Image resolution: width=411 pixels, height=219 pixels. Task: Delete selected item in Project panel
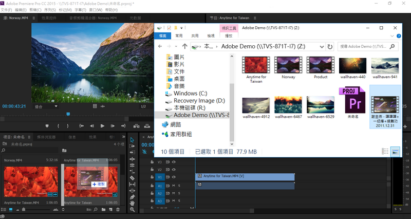pyautogui.click(x=118, y=209)
